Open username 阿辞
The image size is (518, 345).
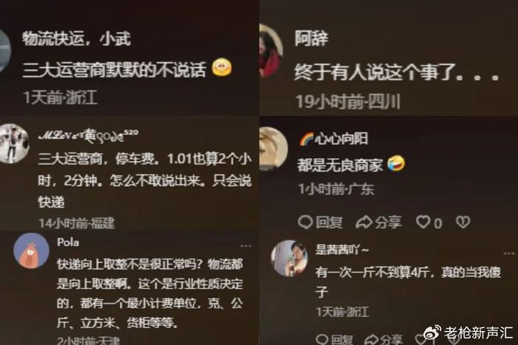click(x=312, y=38)
